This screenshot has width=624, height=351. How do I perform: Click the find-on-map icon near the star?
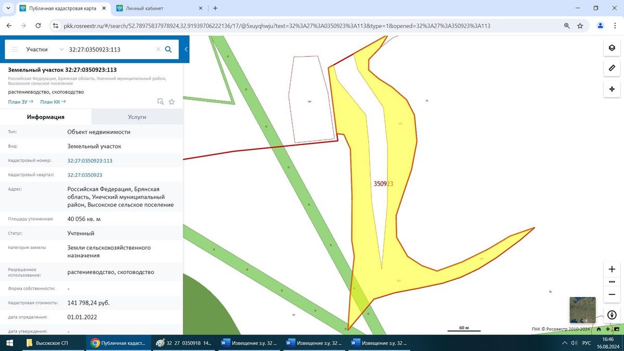161,102
